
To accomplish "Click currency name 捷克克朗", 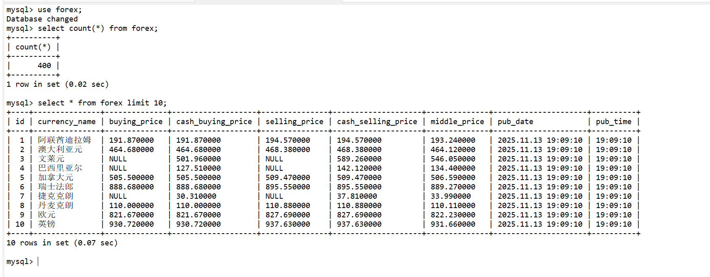I will coord(56,196).
